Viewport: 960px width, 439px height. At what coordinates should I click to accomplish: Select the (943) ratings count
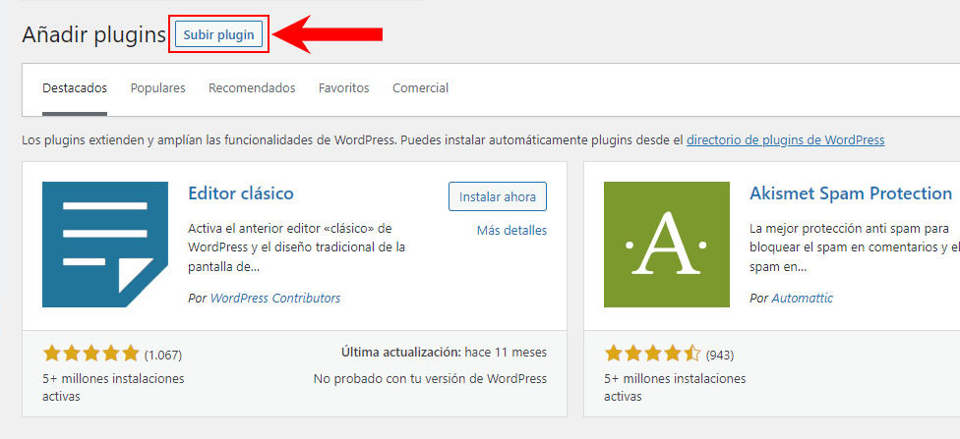coord(720,355)
